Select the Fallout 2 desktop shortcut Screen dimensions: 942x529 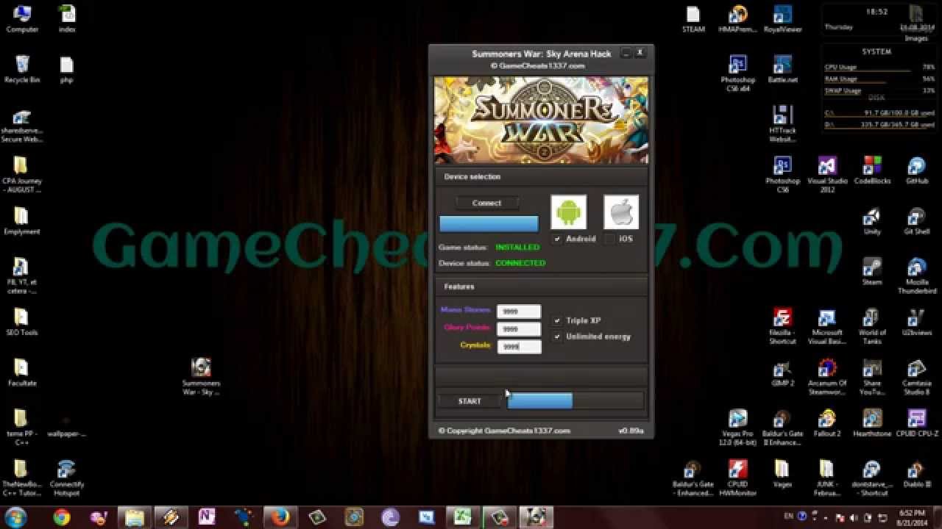[827, 423]
